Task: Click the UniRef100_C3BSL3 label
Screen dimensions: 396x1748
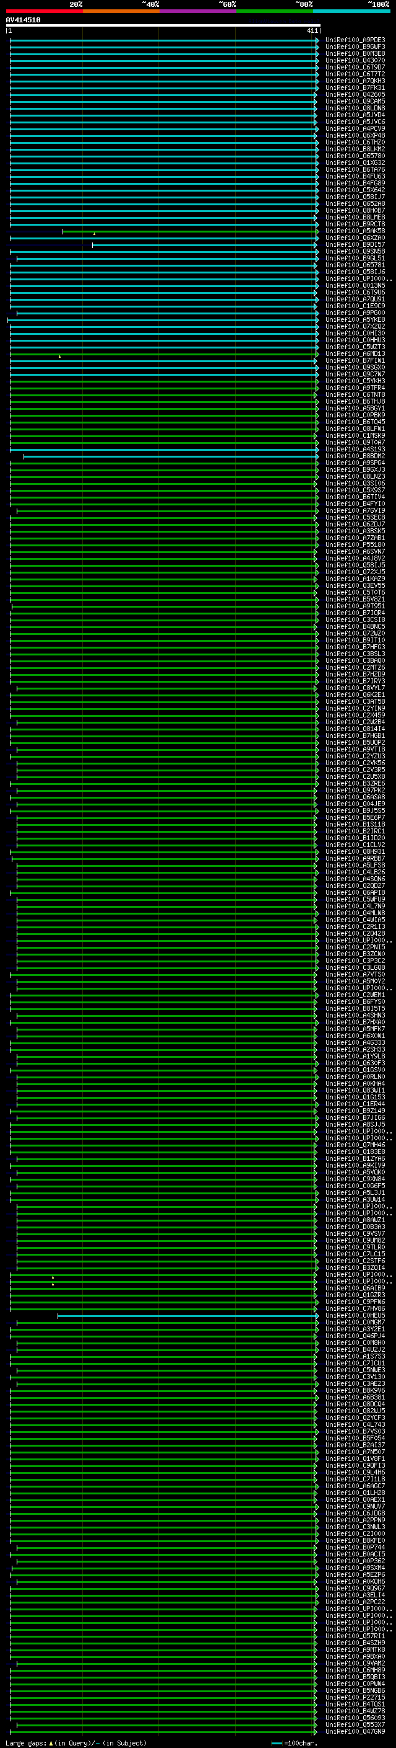Action: (x=355, y=654)
